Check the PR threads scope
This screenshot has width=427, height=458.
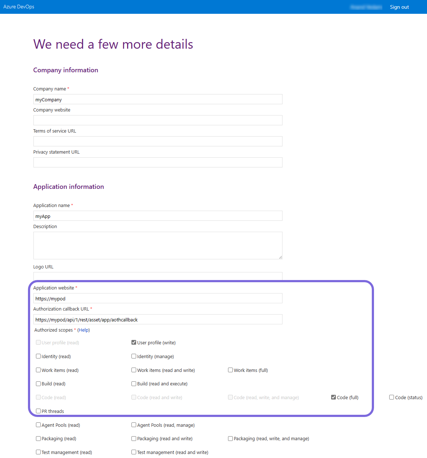coord(38,411)
